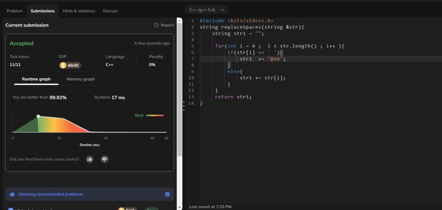Click the panel divider drag handle dots
442x210 pixels.
[x=184, y=106]
